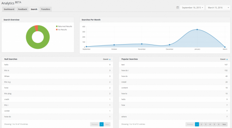This screenshot has width=232, height=128.
Task: Open the Dashboard tab
Action: click(x=9, y=9)
